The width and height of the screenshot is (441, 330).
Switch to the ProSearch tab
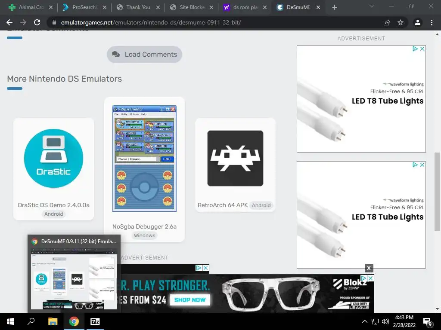tap(81, 7)
